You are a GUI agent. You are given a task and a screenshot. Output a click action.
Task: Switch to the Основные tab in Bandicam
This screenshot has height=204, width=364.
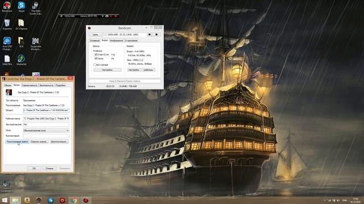[94, 40]
